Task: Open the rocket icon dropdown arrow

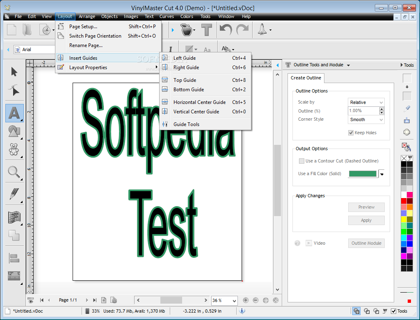Action: [x=270, y=30]
